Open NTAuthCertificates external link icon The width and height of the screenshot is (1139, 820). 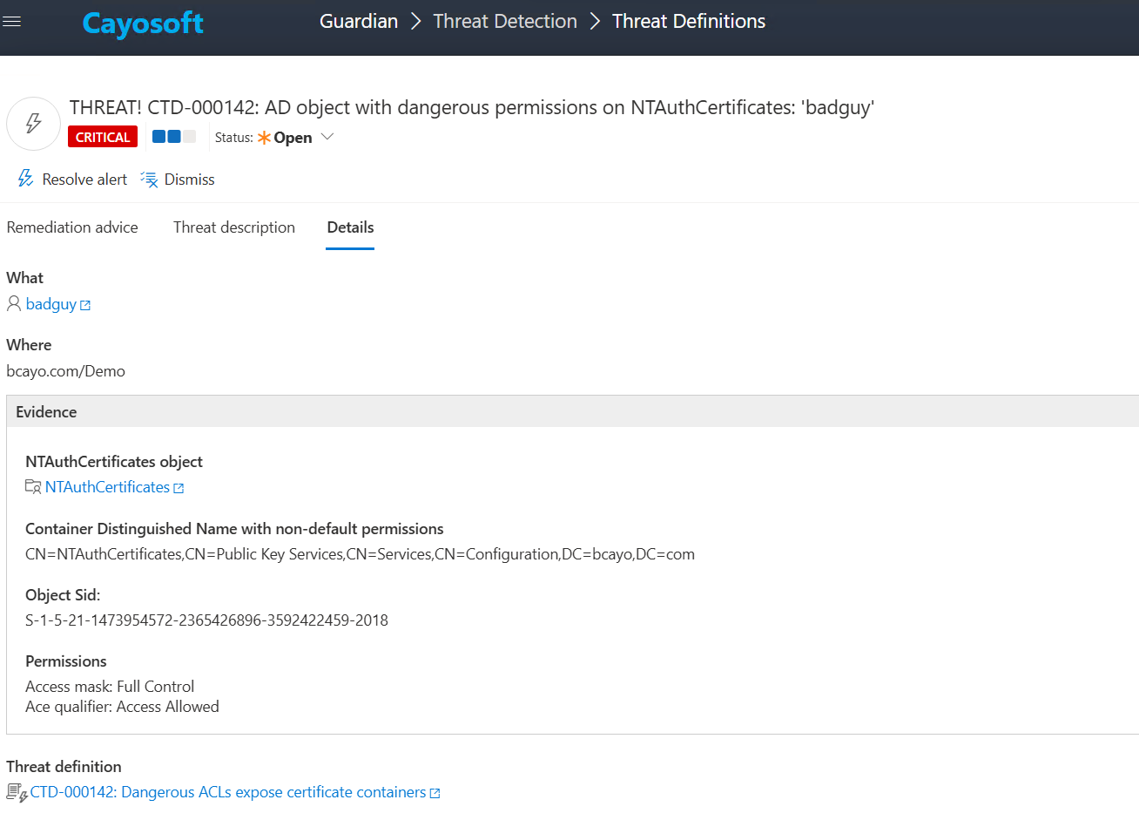pyautogui.click(x=179, y=488)
